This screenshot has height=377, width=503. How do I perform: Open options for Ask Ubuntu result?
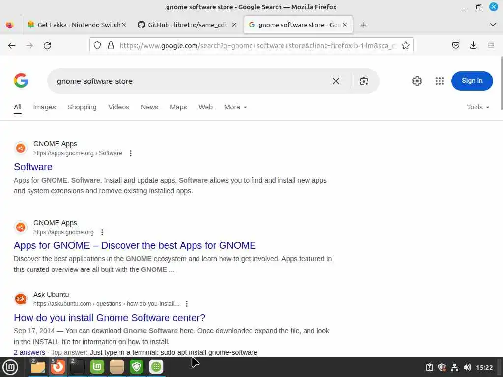point(186,304)
